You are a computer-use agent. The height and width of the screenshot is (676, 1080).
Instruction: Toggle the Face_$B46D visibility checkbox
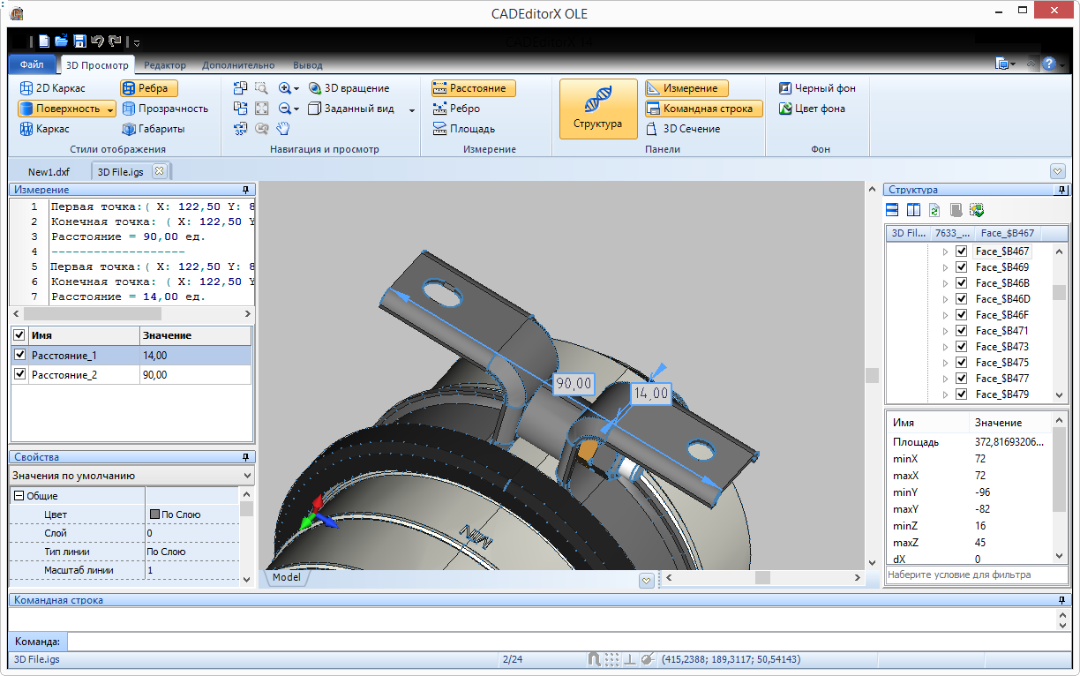click(x=962, y=299)
